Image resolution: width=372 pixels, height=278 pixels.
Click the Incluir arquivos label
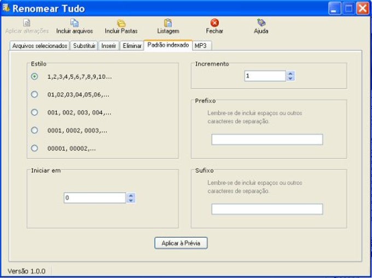pyautogui.click(x=74, y=31)
